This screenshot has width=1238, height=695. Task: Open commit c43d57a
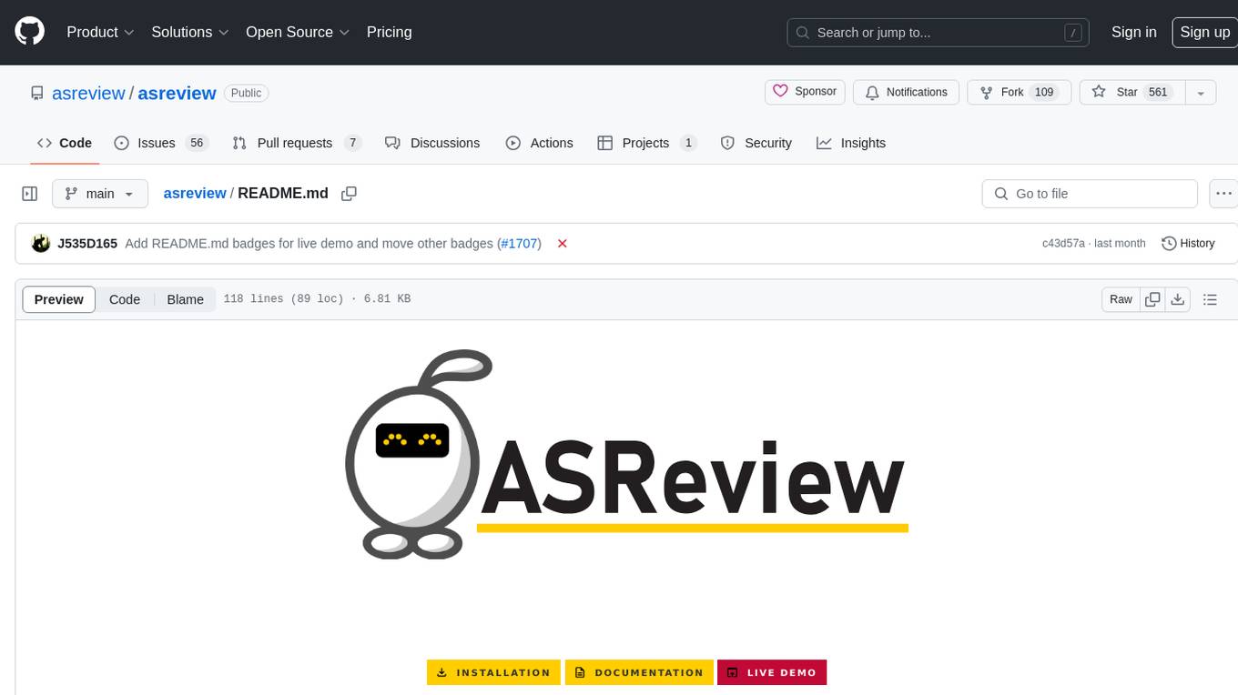1063,243
